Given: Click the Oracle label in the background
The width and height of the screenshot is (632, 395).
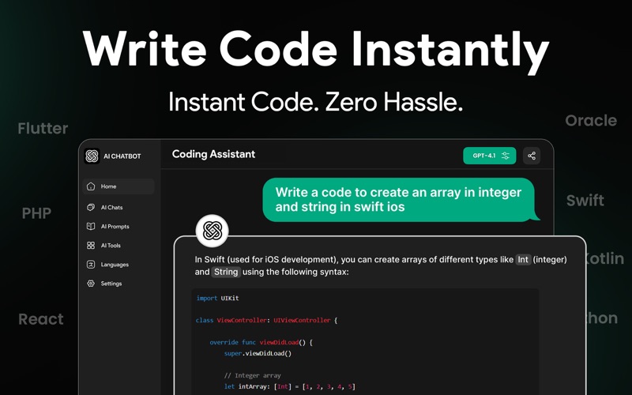Looking at the screenshot, I should coord(591,121).
